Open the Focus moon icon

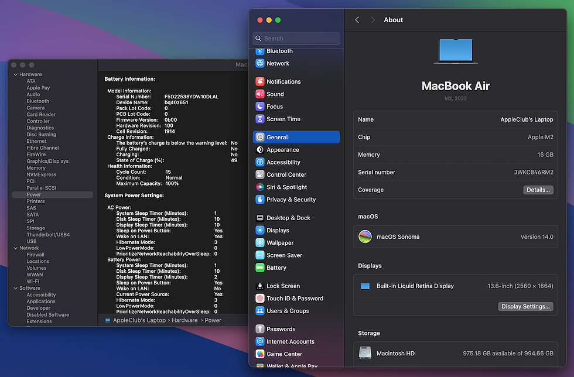260,107
